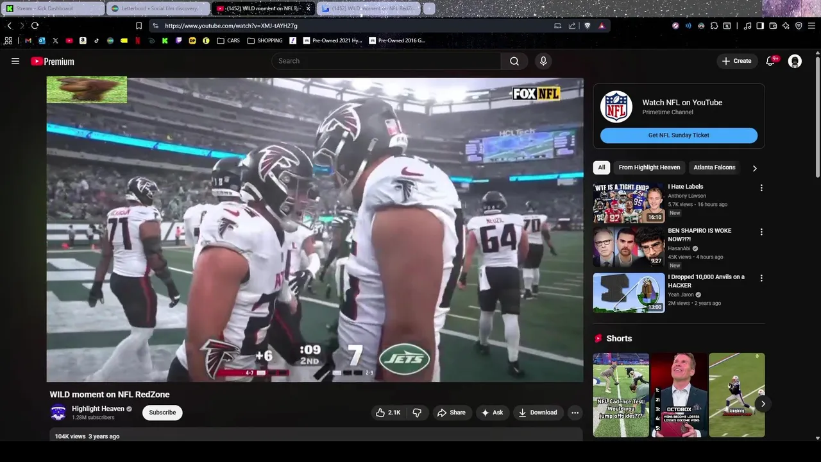The height and width of the screenshot is (462, 821).
Task: Open the YouTube guide hamburger menu
Action: (x=15, y=61)
